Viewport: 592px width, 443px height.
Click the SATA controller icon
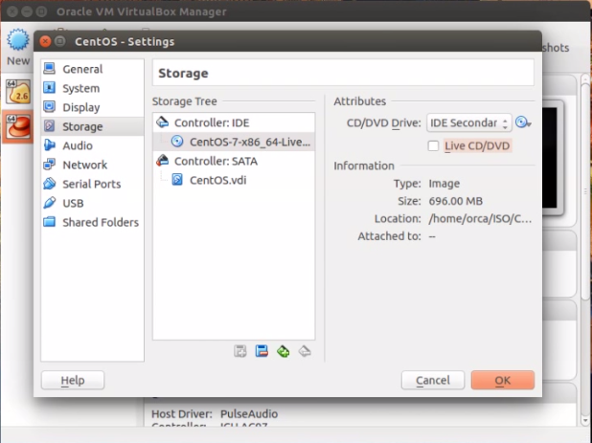tap(163, 161)
